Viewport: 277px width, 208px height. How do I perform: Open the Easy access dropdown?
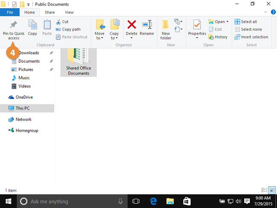click(x=178, y=29)
